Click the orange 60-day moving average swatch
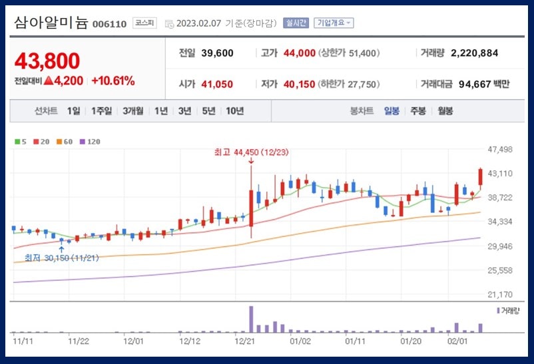The image size is (534, 364). [x=59, y=142]
